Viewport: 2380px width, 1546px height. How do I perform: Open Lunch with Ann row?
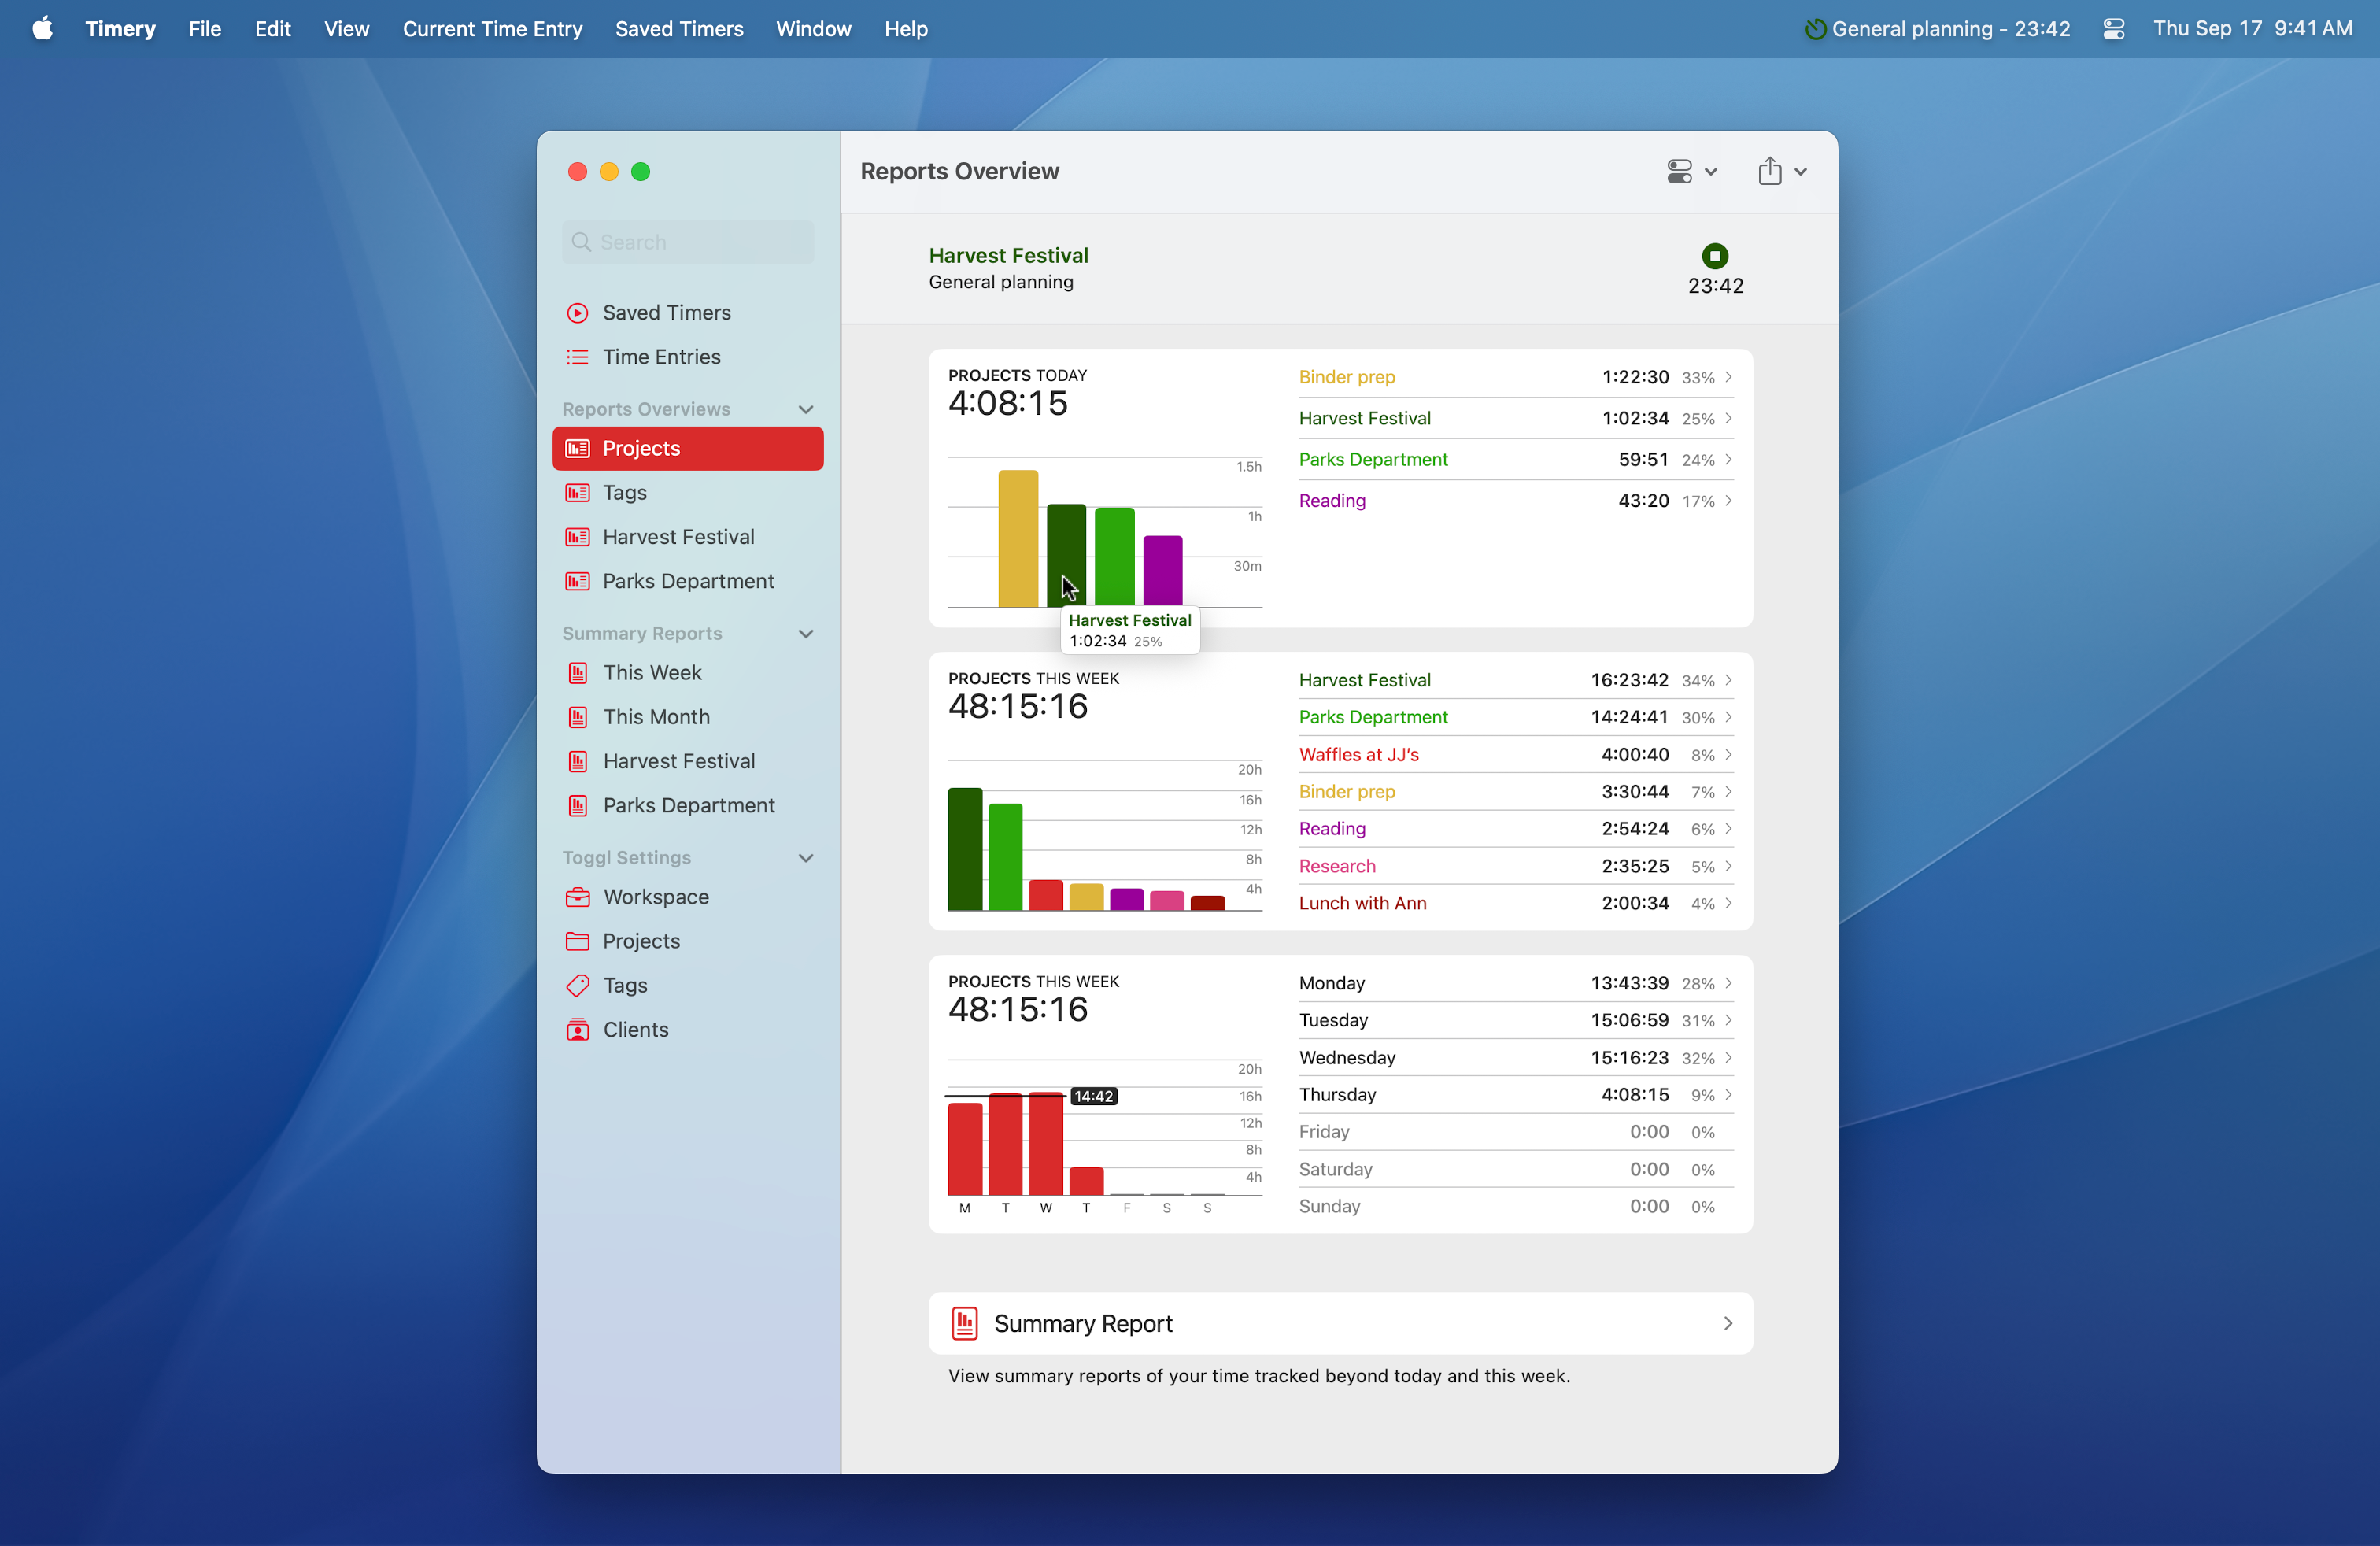coord(1515,903)
